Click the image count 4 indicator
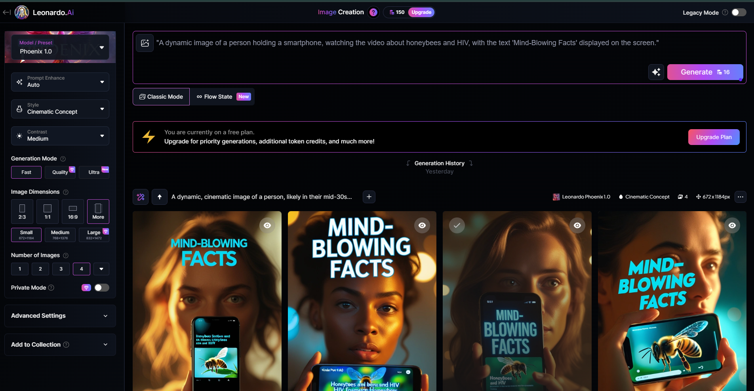Screen dimensions: 754x391 click(x=683, y=197)
